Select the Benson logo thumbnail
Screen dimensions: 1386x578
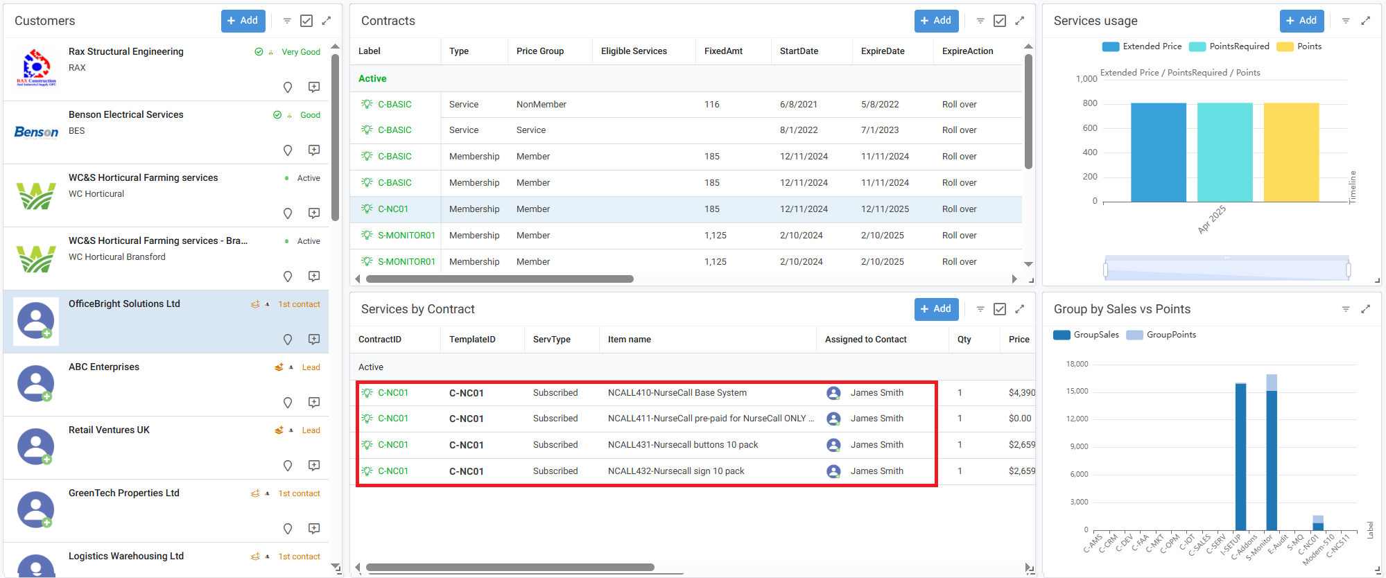(x=36, y=132)
